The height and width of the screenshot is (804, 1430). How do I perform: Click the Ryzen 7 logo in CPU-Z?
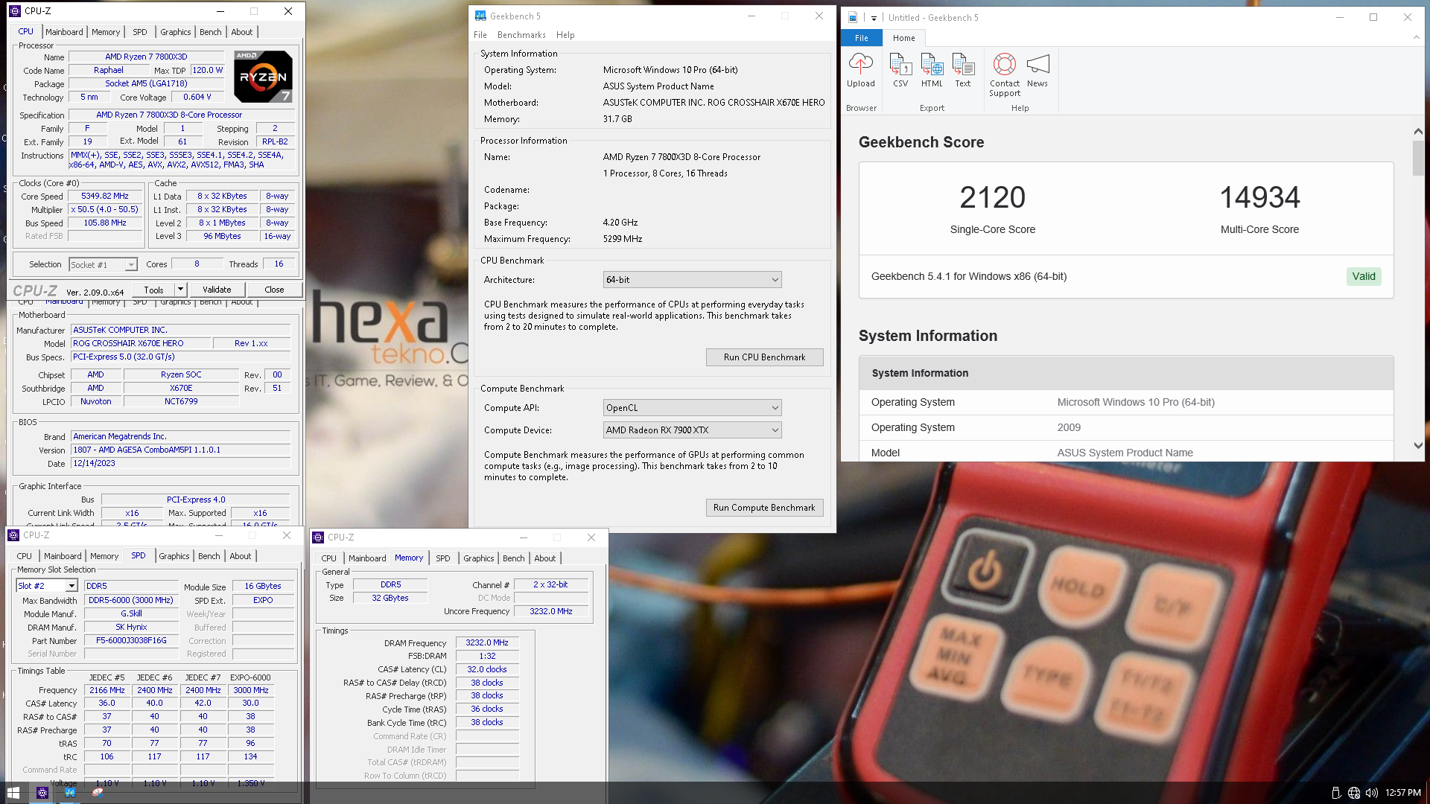click(x=263, y=76)
